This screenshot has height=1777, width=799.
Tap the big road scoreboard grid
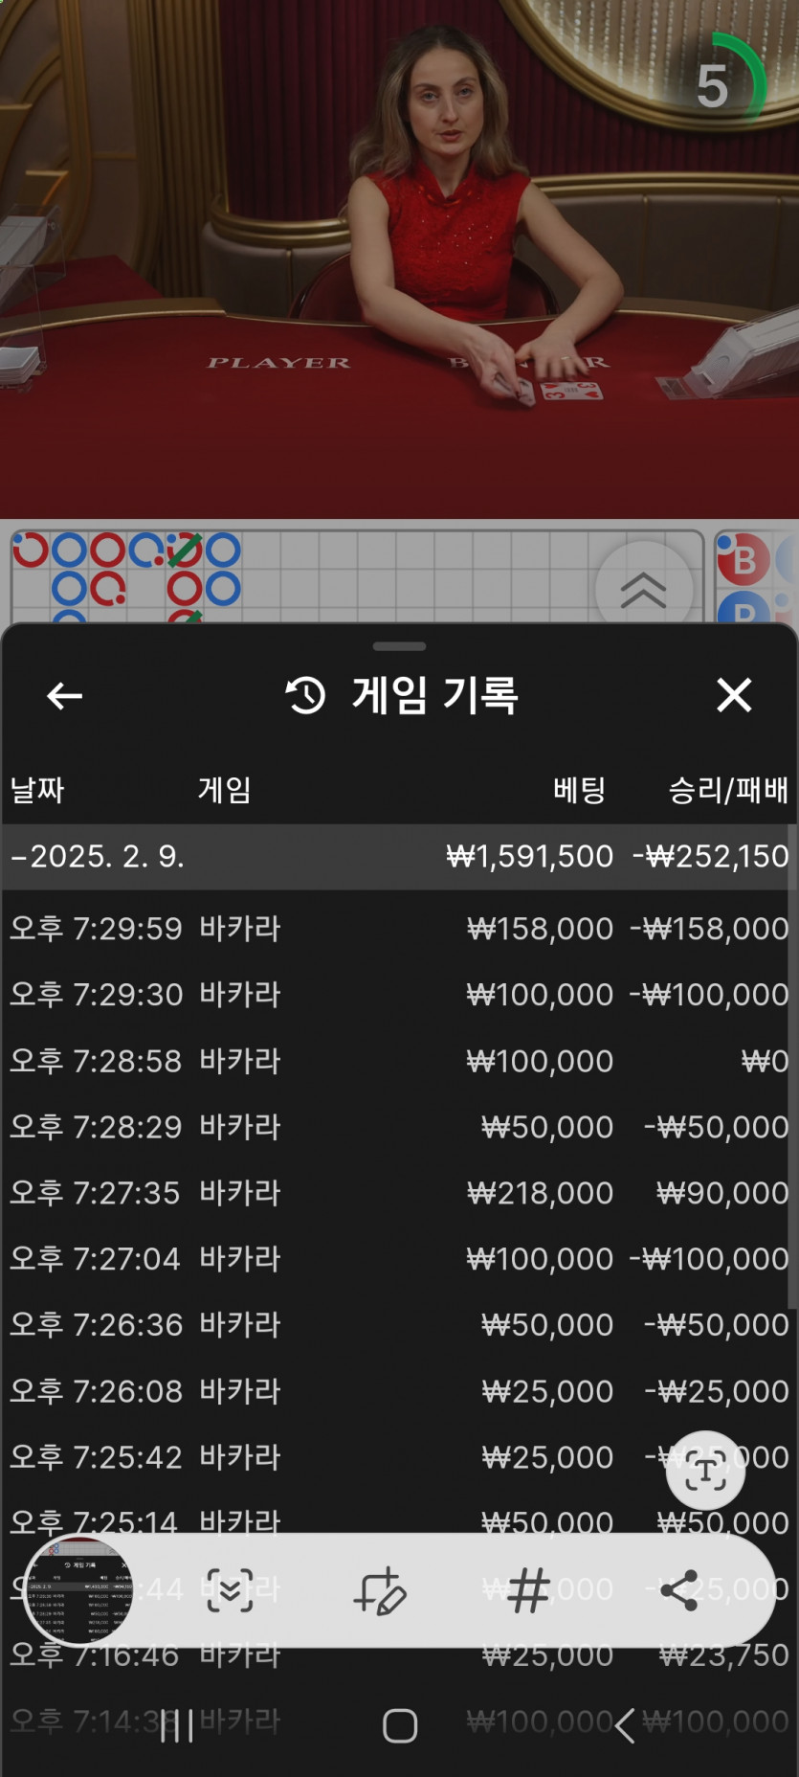point(357,576)
